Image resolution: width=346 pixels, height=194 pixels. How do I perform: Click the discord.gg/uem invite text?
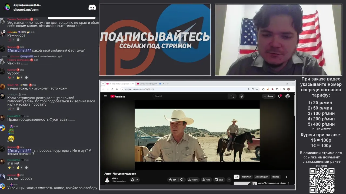pyautogui.click(x=26, y=9)
